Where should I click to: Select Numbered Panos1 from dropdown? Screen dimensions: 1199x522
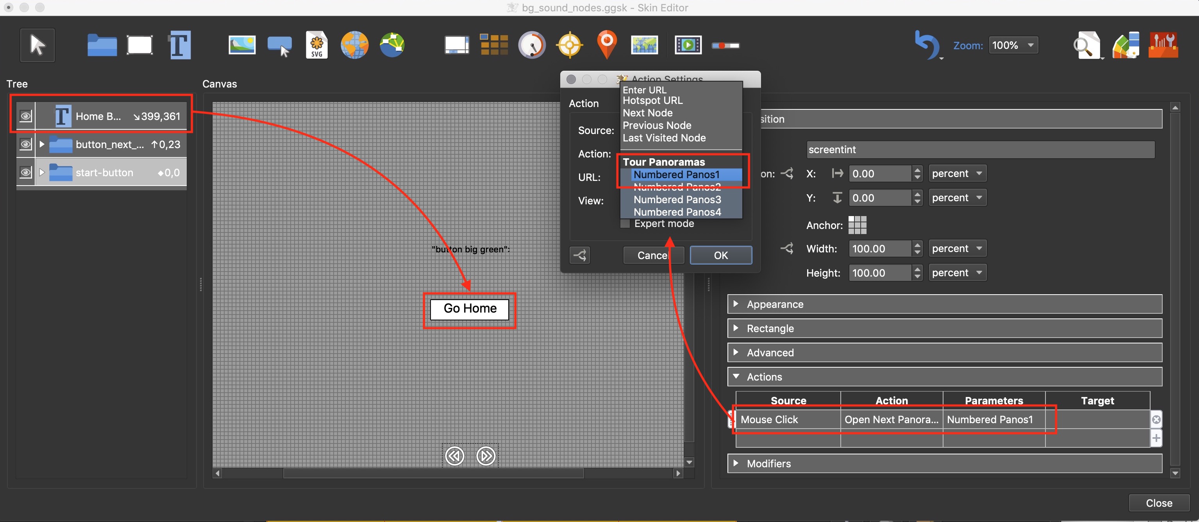pos(676,173)
